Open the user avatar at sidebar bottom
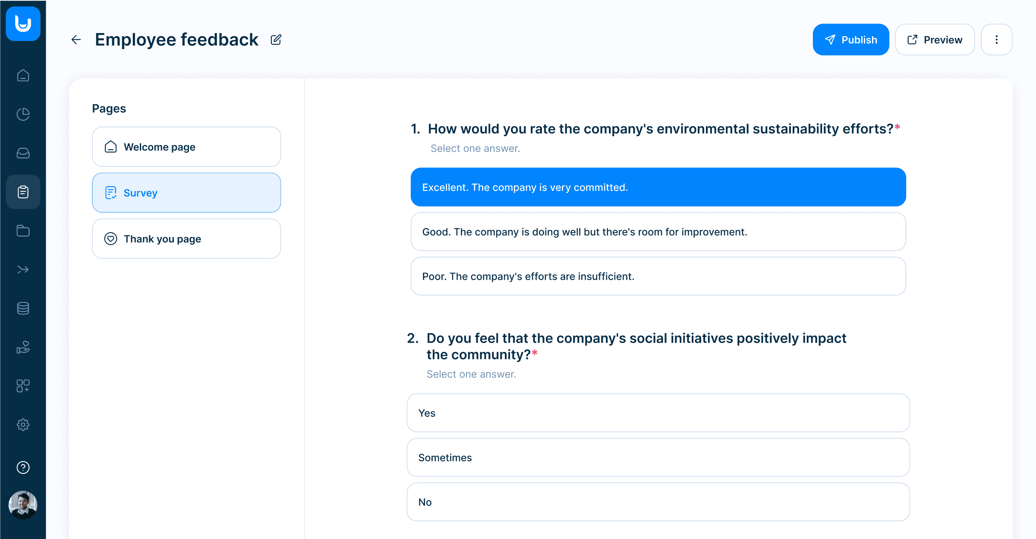The image size is (1036, 539). pyautogui.click(x=23, y=505)
